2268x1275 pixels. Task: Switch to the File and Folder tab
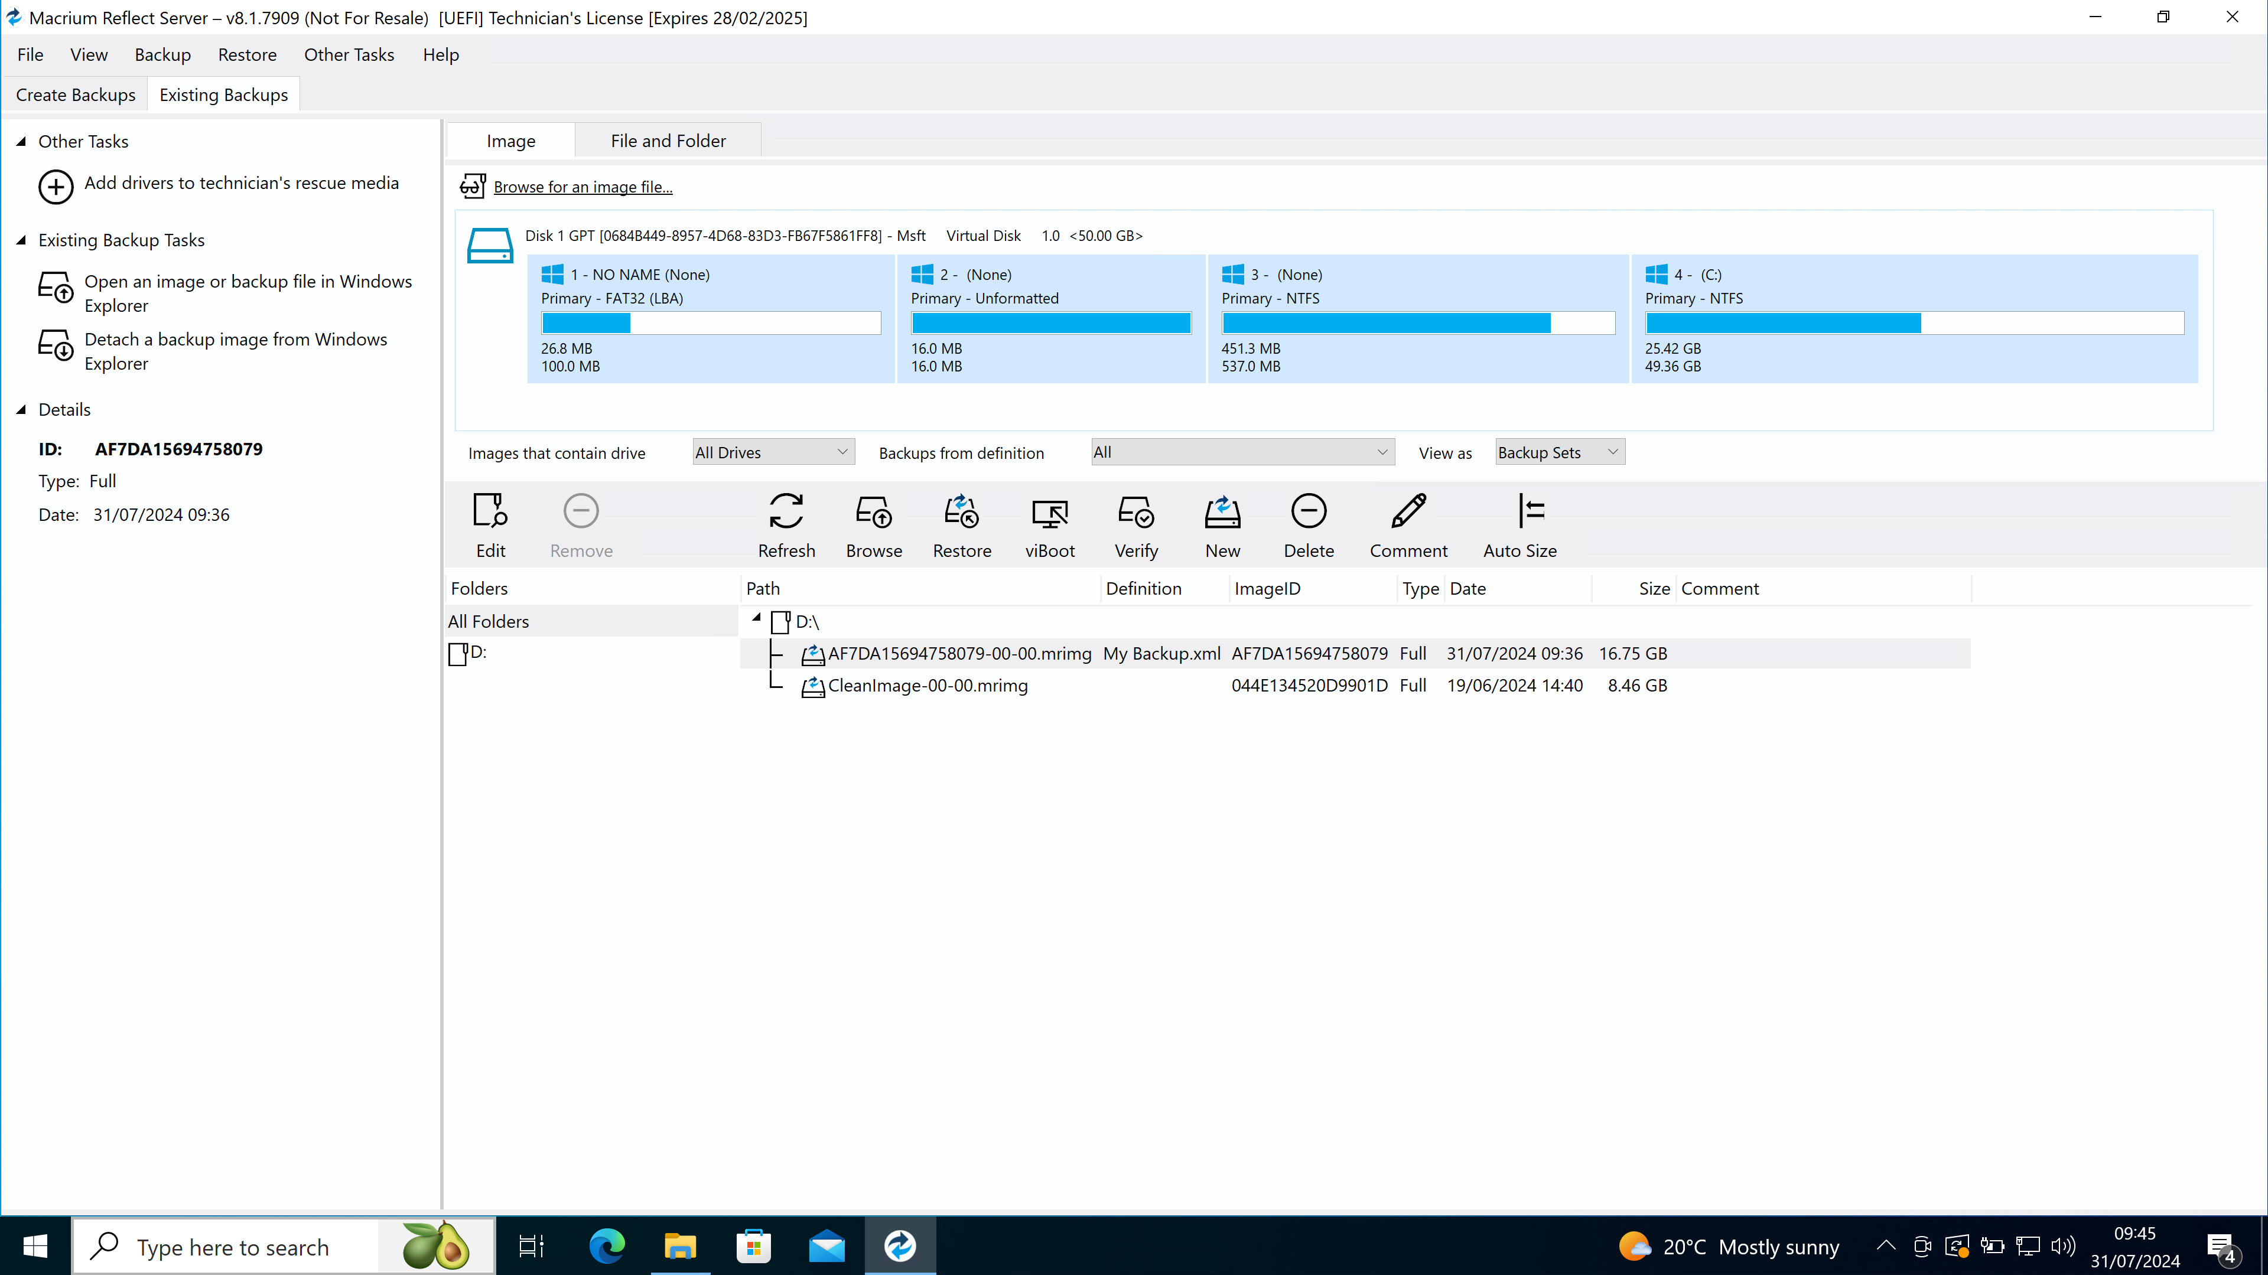(668, 140)
